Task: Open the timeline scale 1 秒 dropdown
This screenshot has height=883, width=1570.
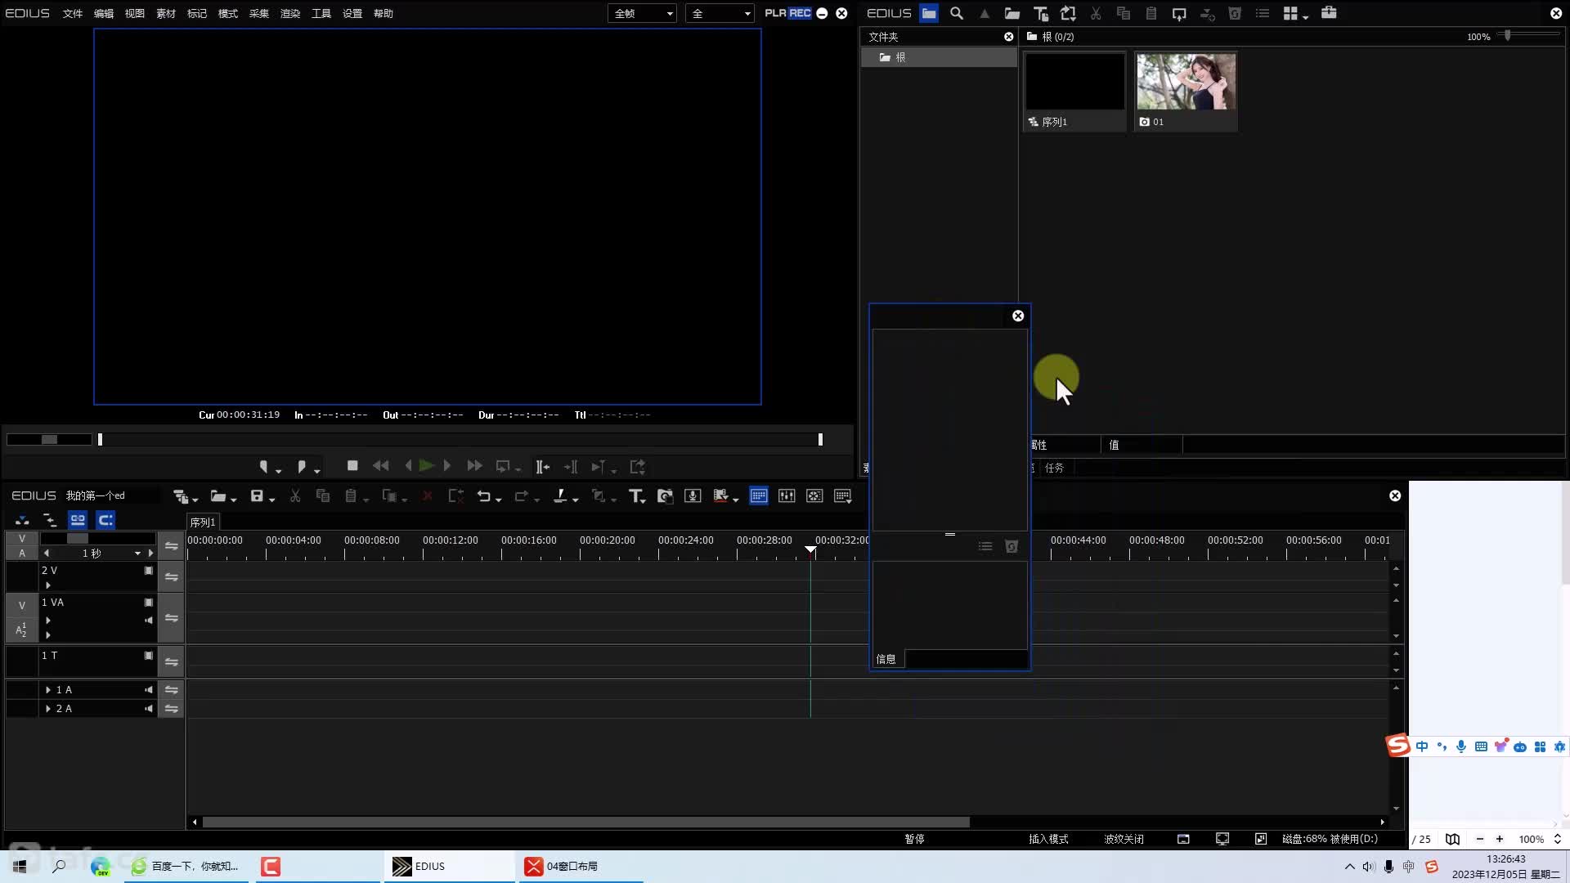Action: pos(137,554)
